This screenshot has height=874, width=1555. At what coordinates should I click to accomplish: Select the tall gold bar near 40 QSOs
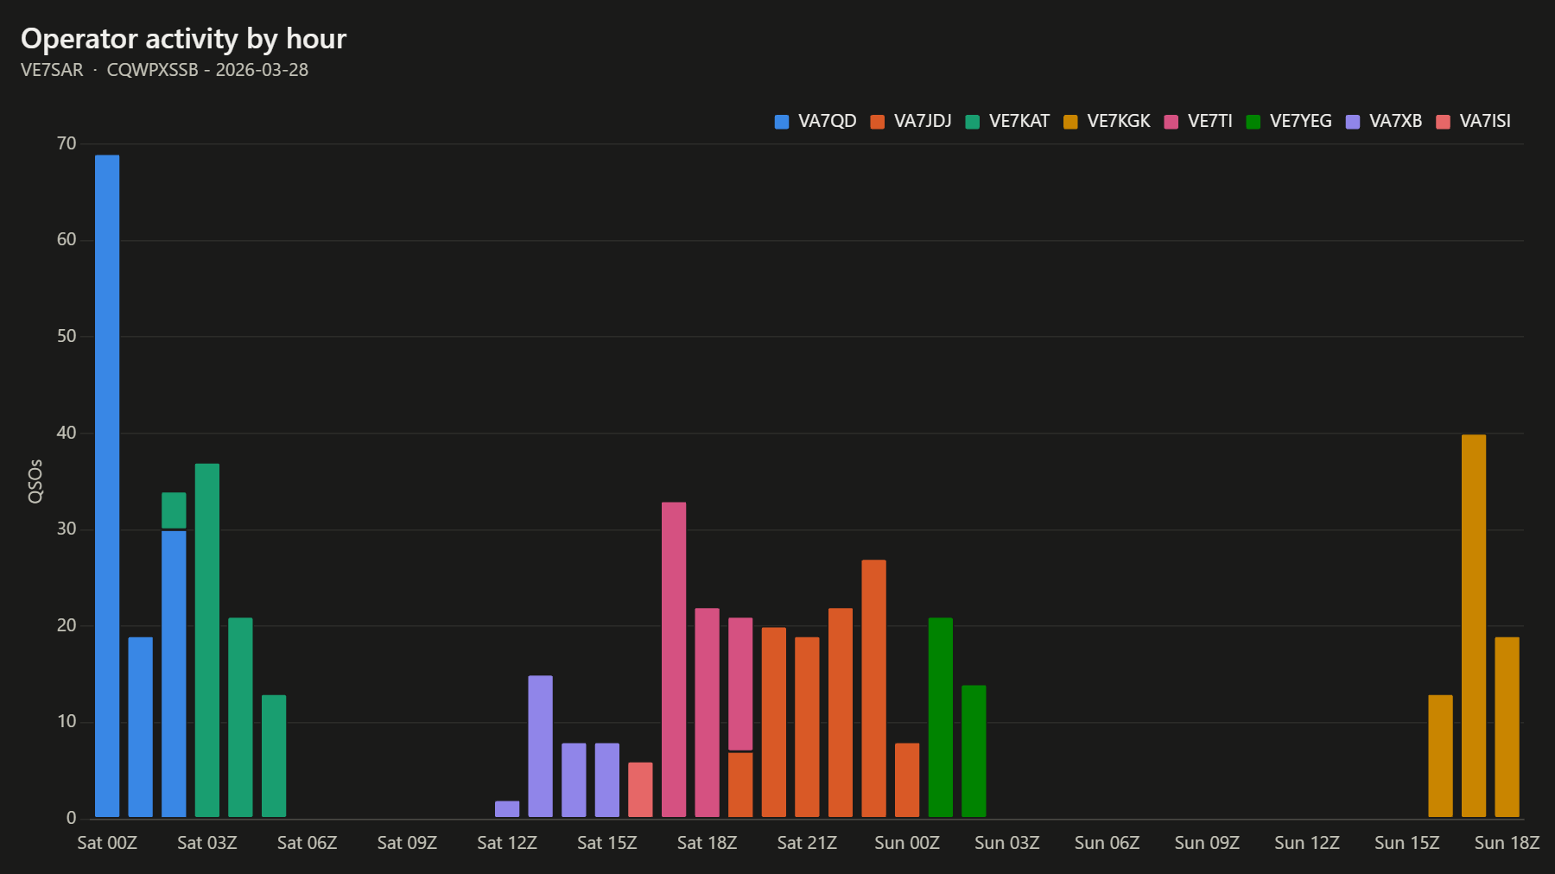point(1474,626)
